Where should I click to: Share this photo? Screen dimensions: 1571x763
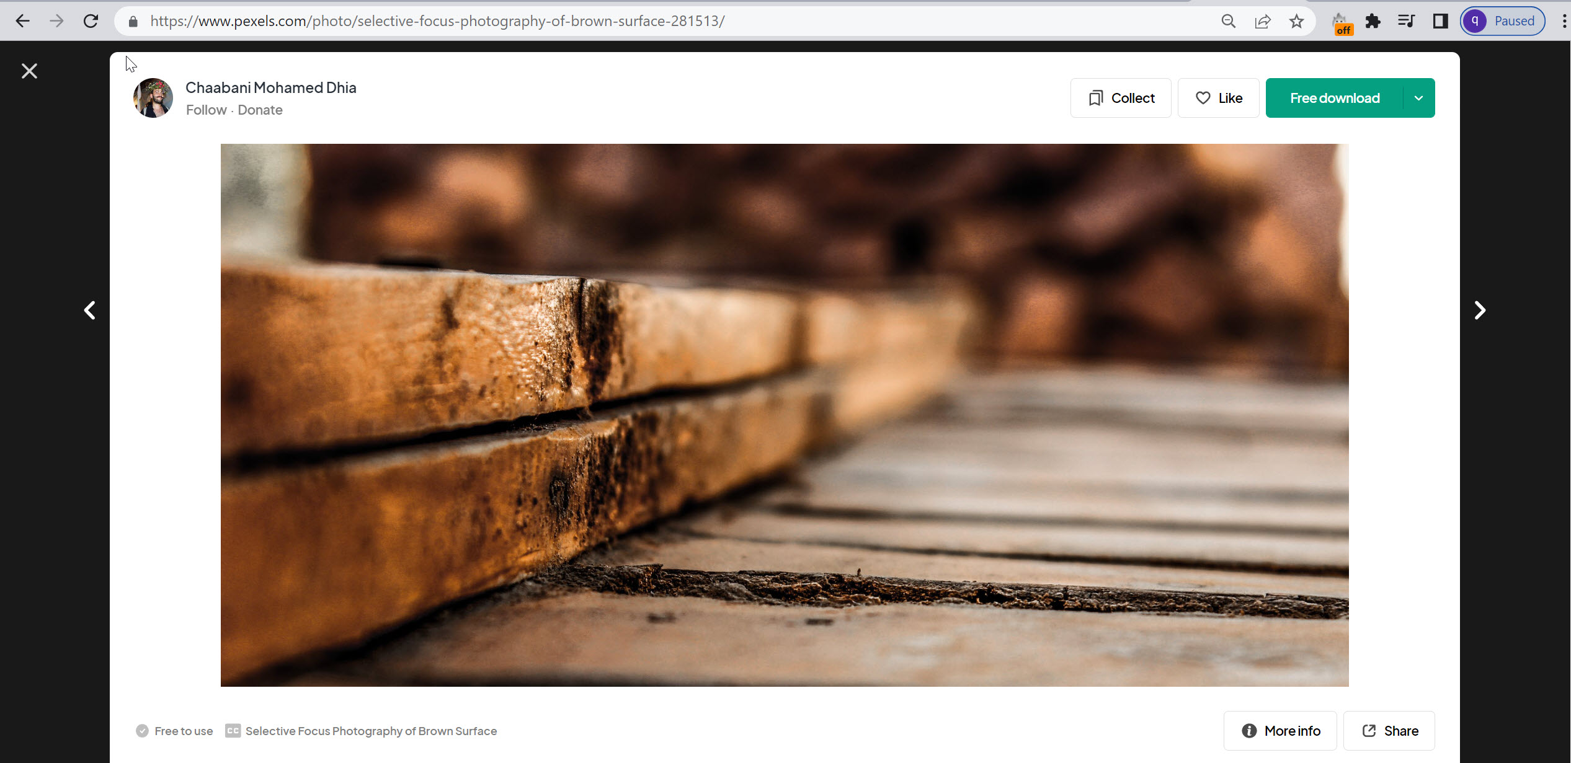(1389, 731)
